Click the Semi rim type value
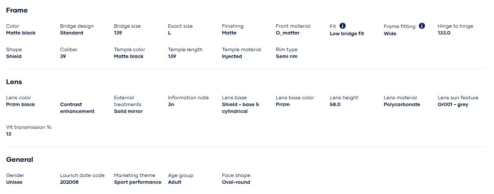This screenshot has height=194, width=494. (286, 56)
